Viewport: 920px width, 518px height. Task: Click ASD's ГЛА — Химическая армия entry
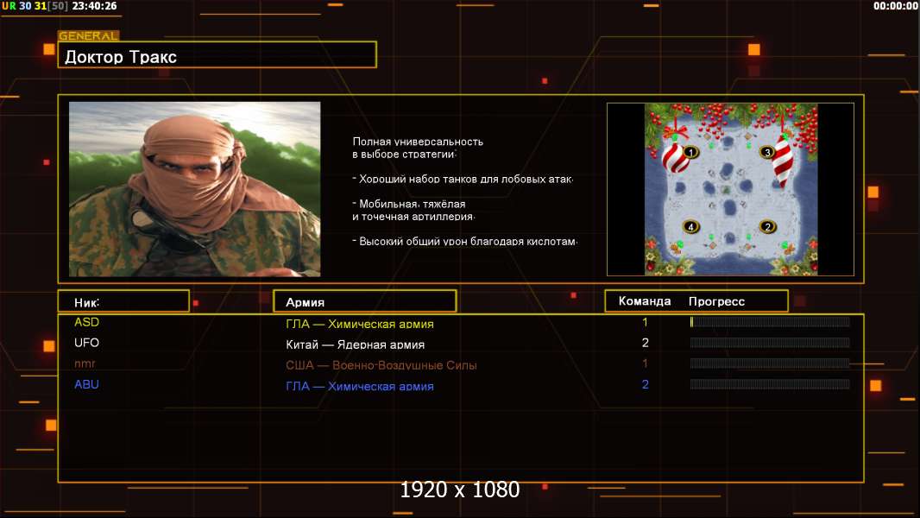(x=360, y=324)
